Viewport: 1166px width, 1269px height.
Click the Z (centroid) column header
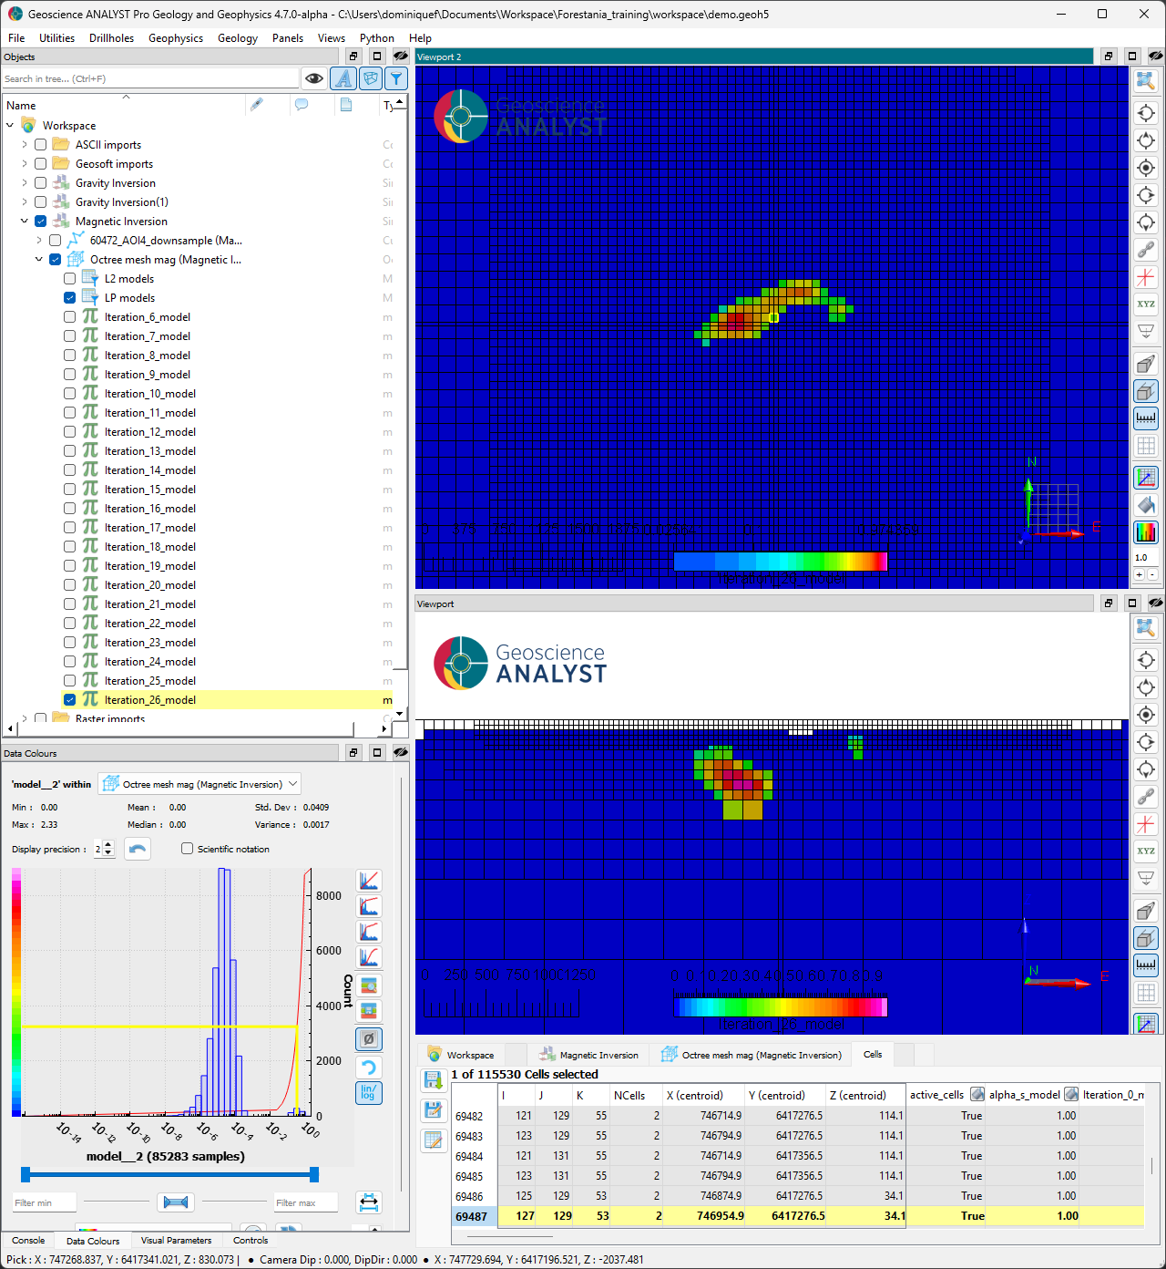tap(857, 1095)
